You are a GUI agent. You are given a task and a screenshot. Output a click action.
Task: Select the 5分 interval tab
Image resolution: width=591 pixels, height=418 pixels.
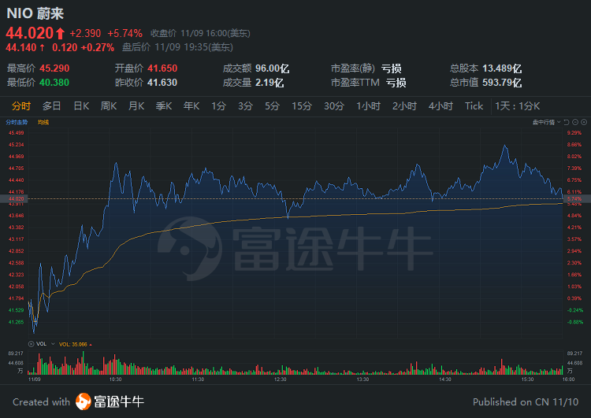[x=272, y=106]
